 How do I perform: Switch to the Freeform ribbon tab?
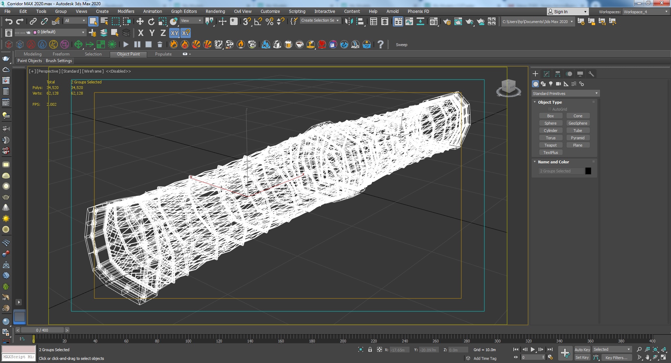(x=61, y=54)
